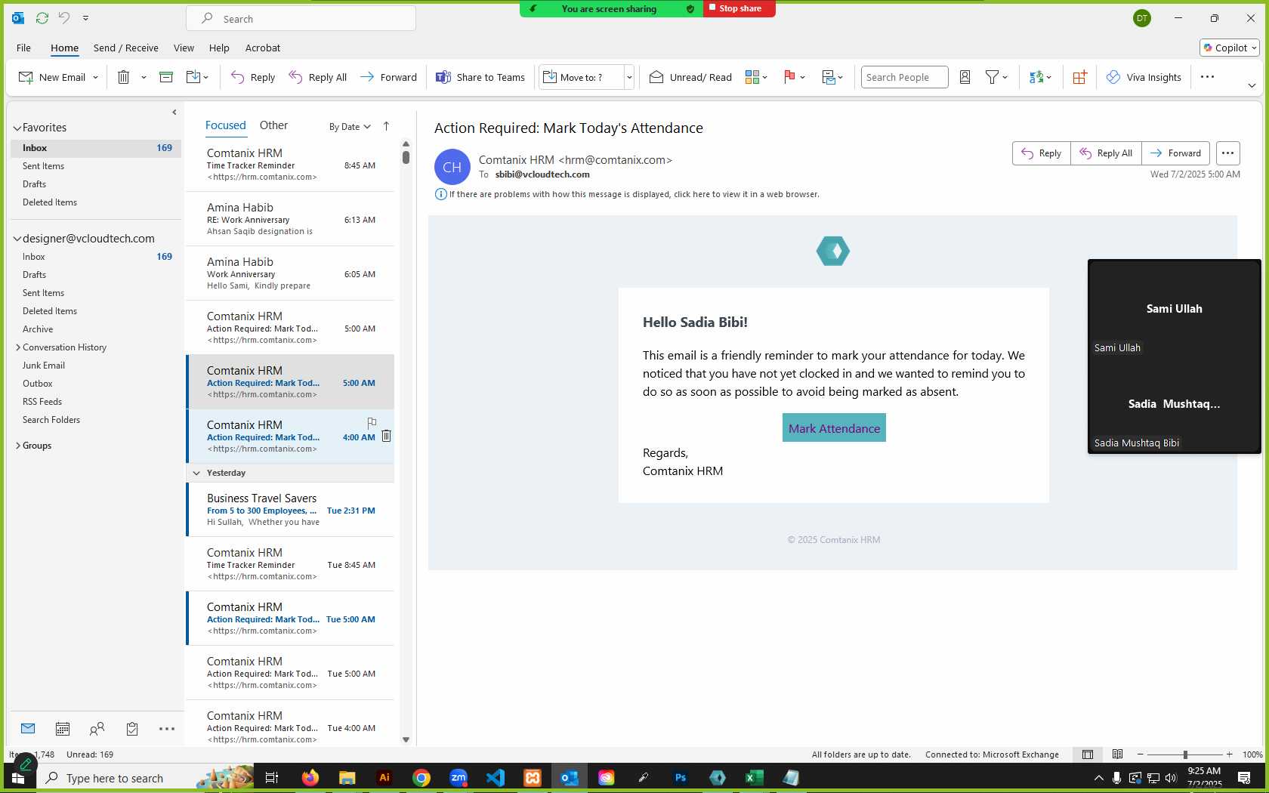Collapse the designer@vcloudtech.com account
This screenshot has height=793, width=1269.
point(17,239)
